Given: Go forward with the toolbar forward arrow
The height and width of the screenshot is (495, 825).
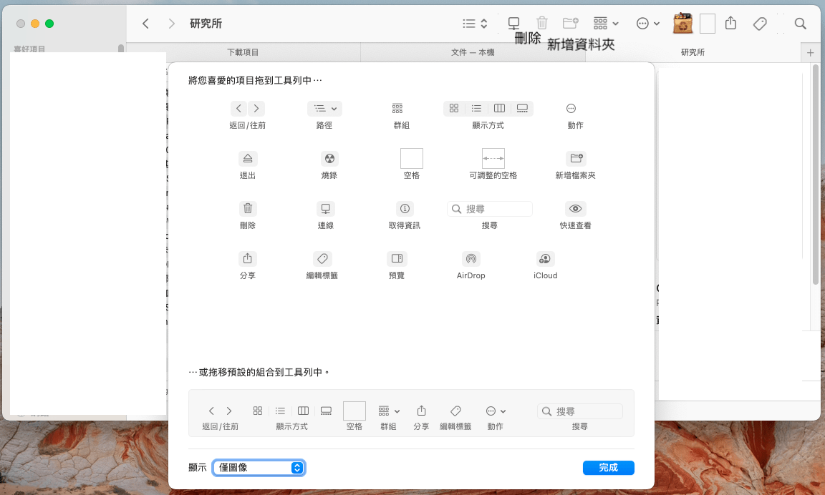Looking at the screenshot, I should tap(171, 24).
